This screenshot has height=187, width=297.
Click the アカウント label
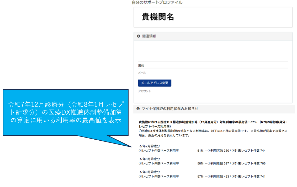[145, 91]
